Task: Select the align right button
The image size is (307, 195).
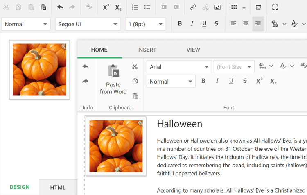Action: point(258,24)
